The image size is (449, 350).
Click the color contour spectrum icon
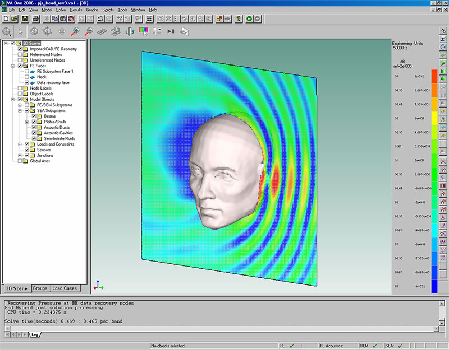[143, 31]
